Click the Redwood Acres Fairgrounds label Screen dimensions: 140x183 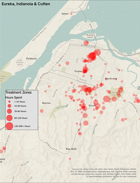click(116, 94)
